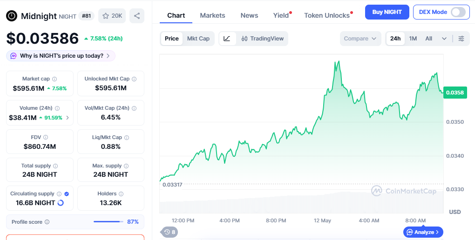Click the Buy NIGHT button
This screenshot has width=475, height=240.
point(387,12)
